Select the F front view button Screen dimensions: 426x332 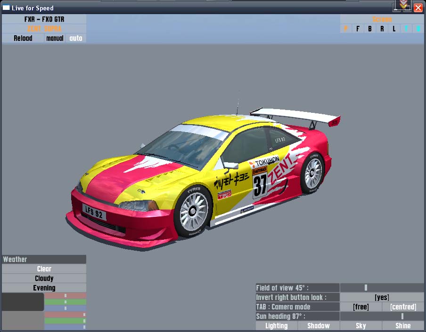coord(358,29)
